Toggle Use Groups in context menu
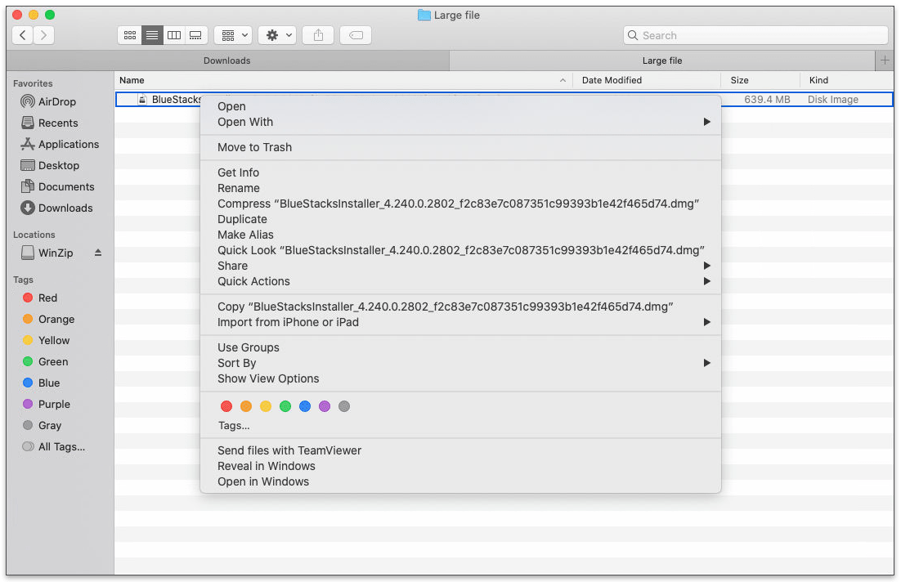Viewport: 901px width, 582px height. [460, 347]
